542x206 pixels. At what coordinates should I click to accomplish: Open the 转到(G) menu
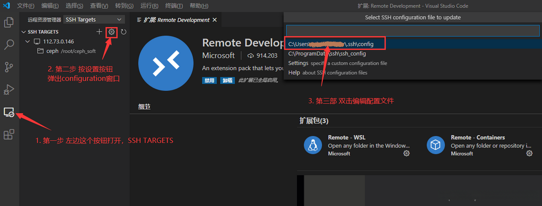[124, 6]
